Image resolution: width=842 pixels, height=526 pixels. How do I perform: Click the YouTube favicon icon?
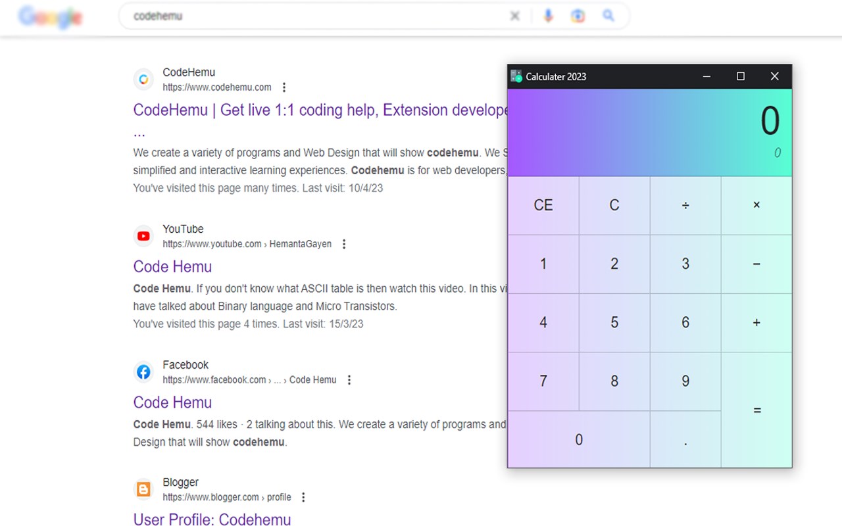pyautogui.click(x=143, y=236)
